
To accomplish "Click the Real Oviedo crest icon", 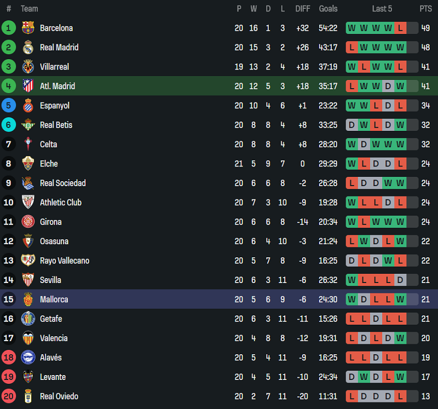I will [28, 396].
